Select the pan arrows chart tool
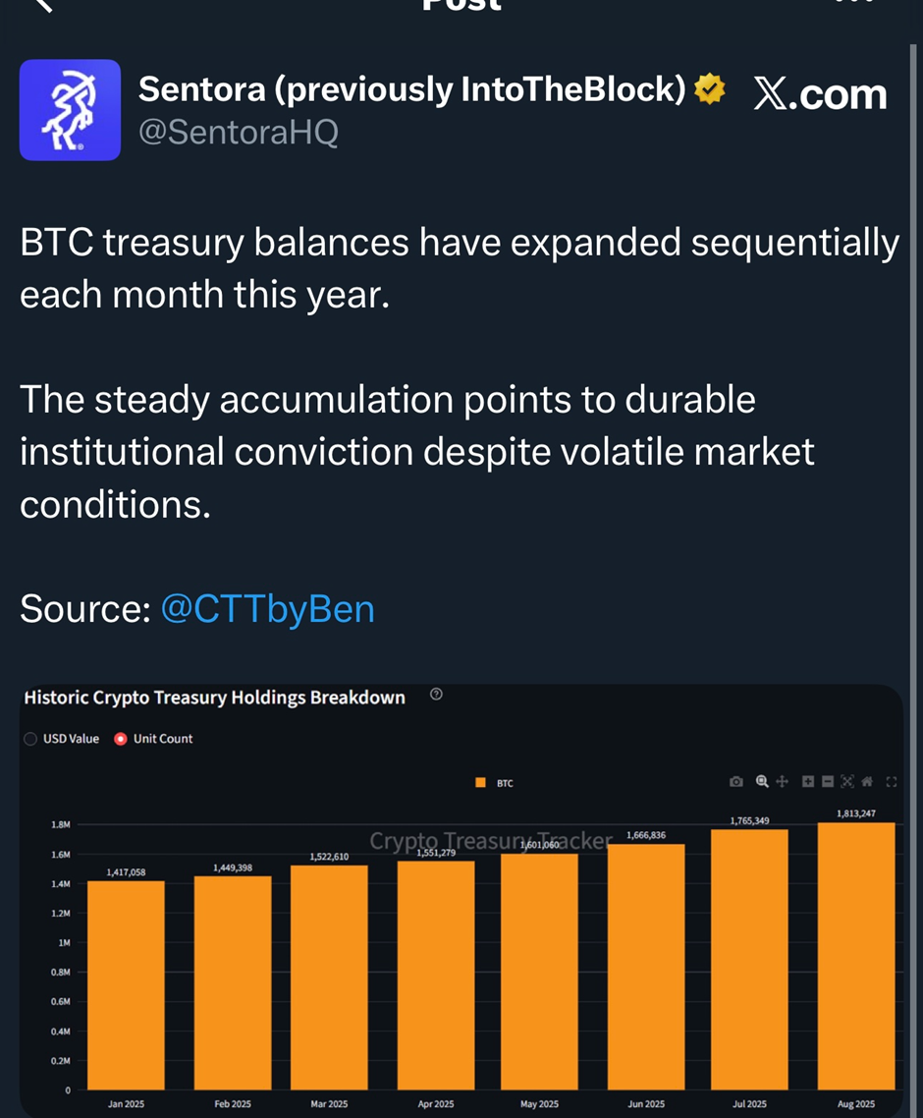 coord(783,782)
